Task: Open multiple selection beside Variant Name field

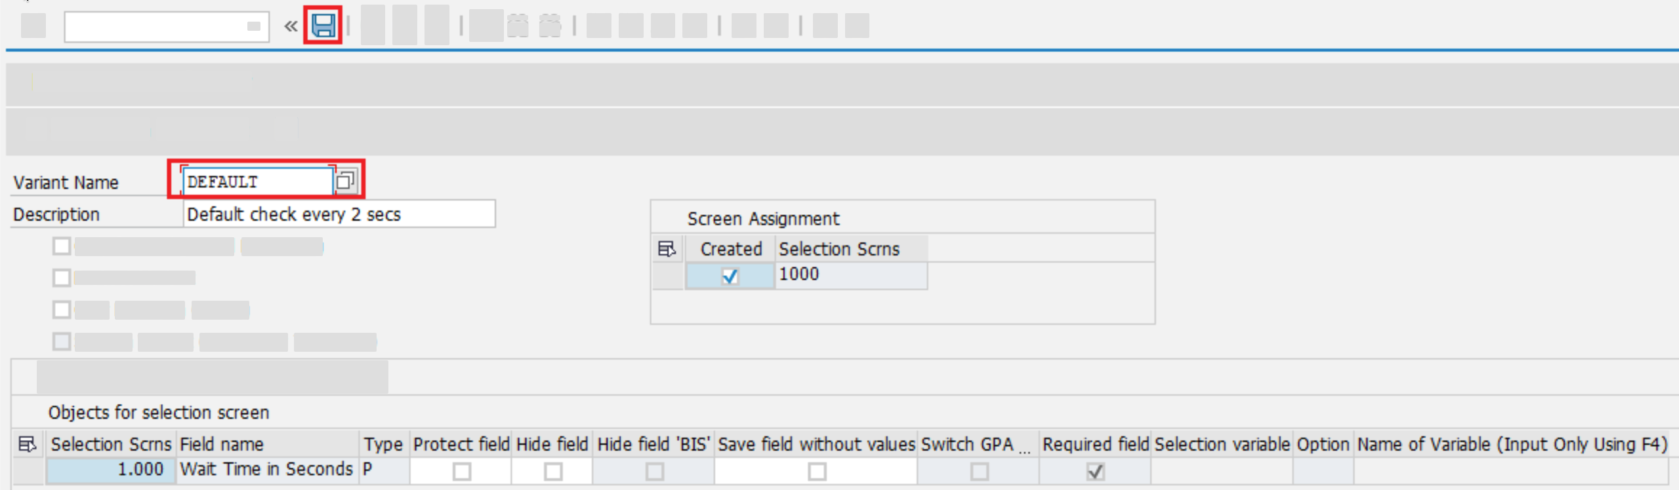Action: point(348,179)
